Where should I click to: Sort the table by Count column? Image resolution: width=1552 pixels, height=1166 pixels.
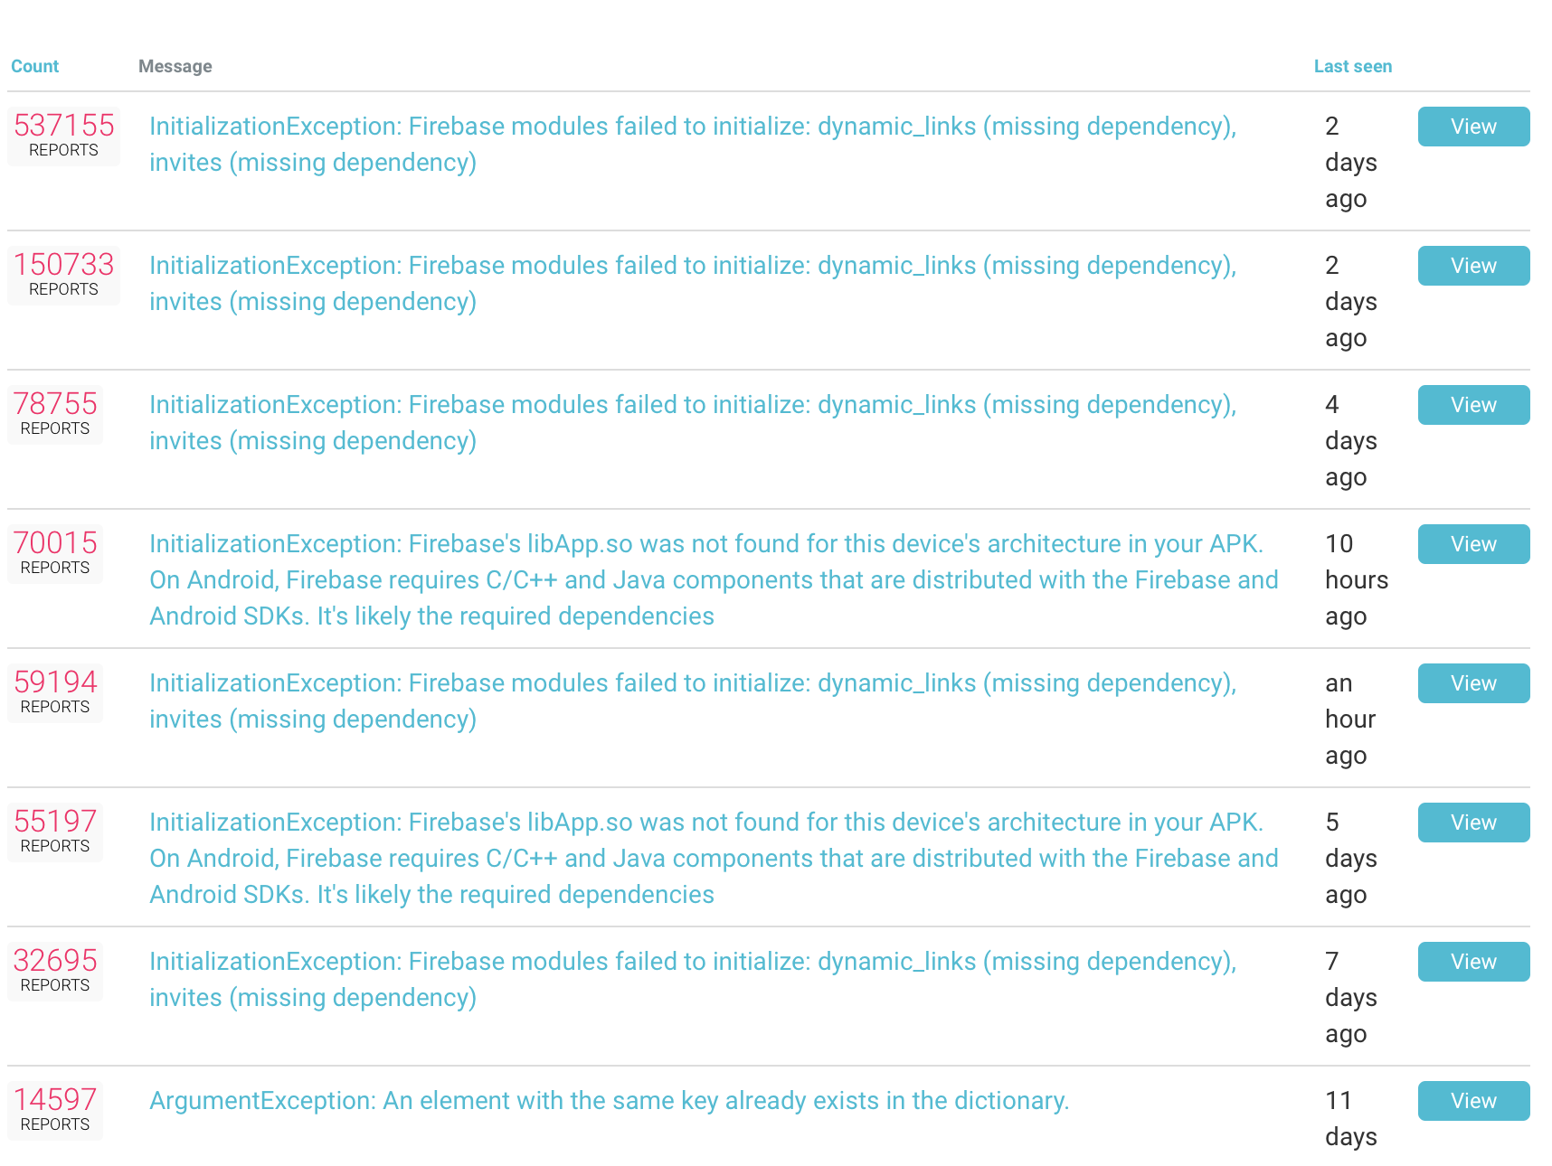[34, 66]
